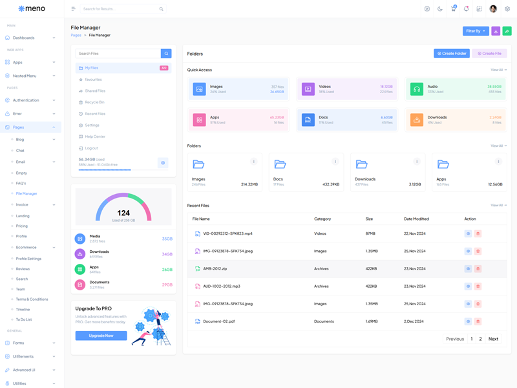Open three-dot menu on Images folder card
This screenshot has height=388, width=517.
[x=254, y=162]
